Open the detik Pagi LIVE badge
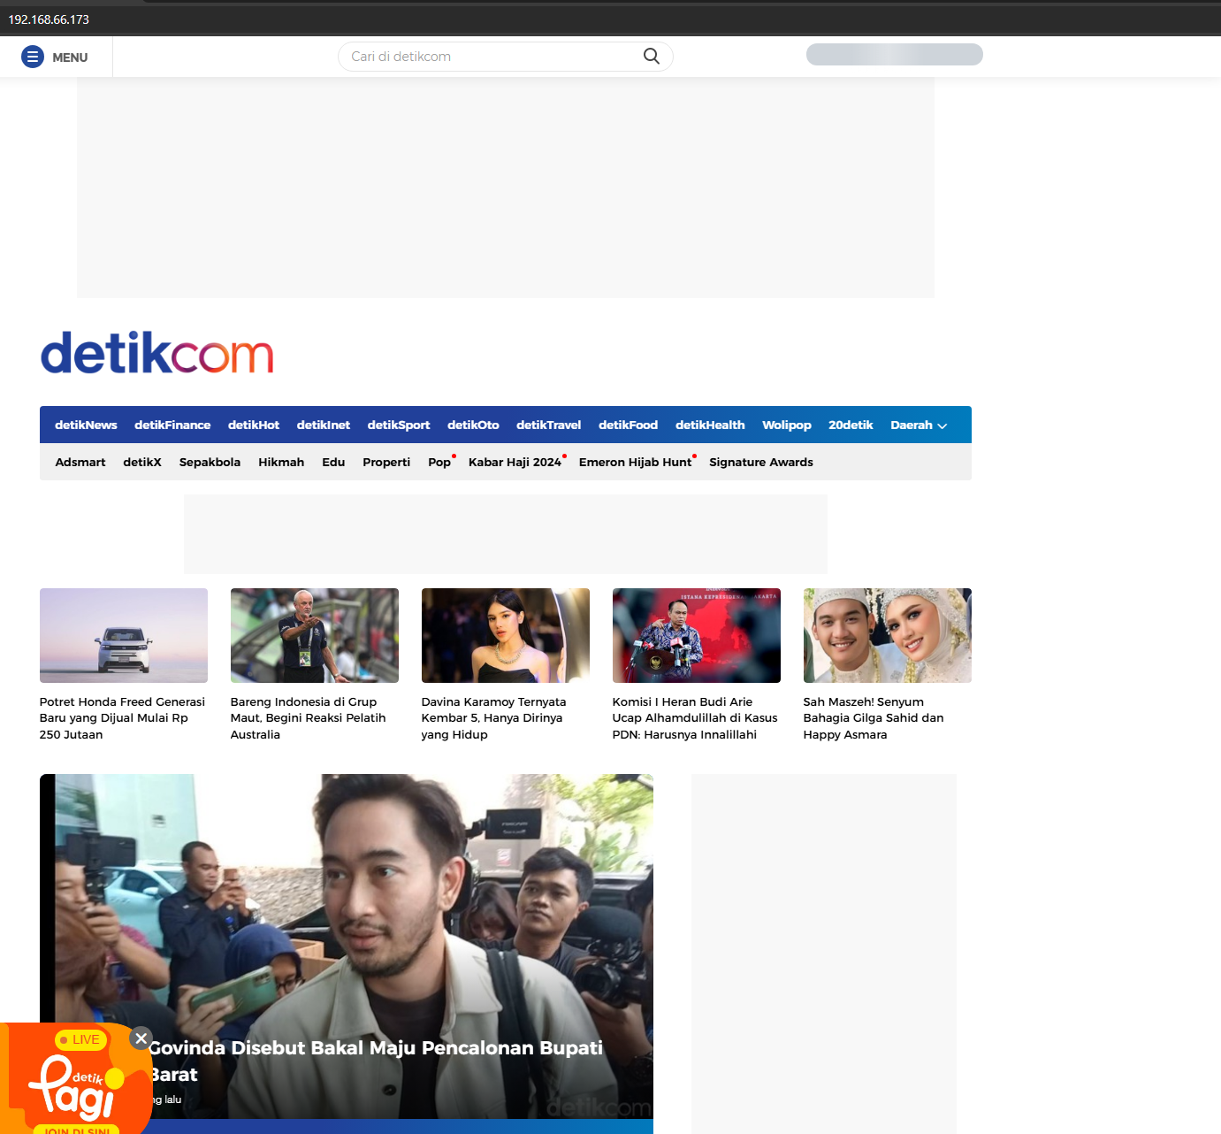Viewport: 1221px width, 1134px height. tap(80, 1040)
